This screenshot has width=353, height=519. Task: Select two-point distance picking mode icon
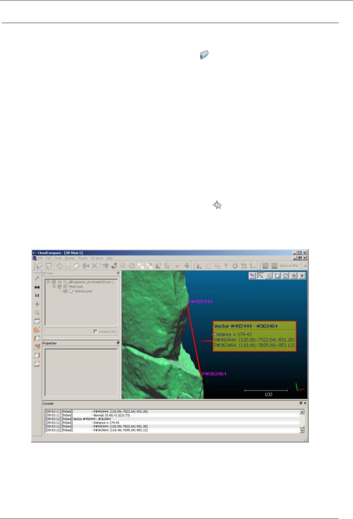pyautogui.click(x=260, y=276)
